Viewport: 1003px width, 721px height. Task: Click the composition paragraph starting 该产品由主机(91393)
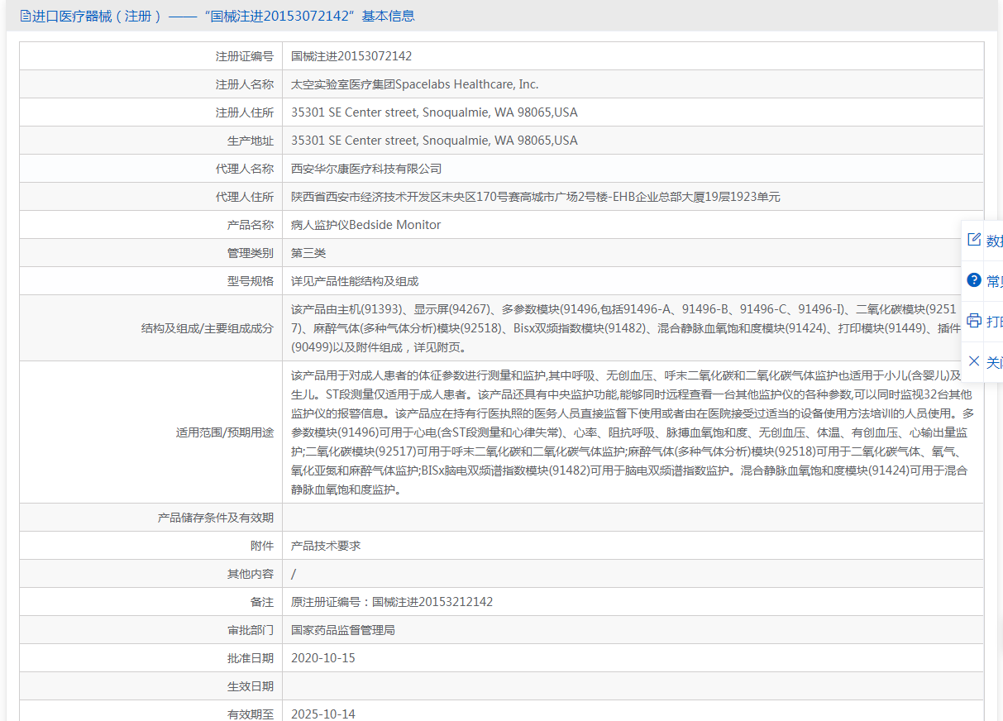[x=626, y=328]
